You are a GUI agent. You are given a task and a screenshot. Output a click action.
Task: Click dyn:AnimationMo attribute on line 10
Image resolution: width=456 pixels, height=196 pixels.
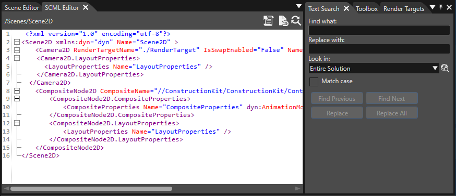click(275, 107)
